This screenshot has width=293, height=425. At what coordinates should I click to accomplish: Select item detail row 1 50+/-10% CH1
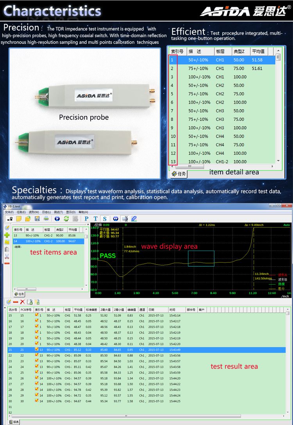point(222,60)
